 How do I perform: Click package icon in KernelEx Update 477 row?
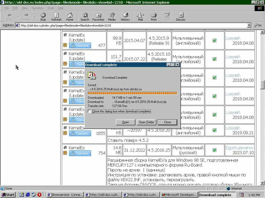(x=65, y=45)
